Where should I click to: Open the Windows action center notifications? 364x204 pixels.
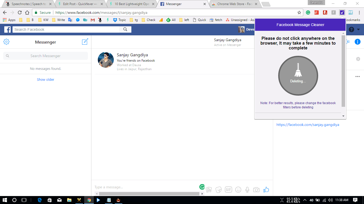click(355, 200)
